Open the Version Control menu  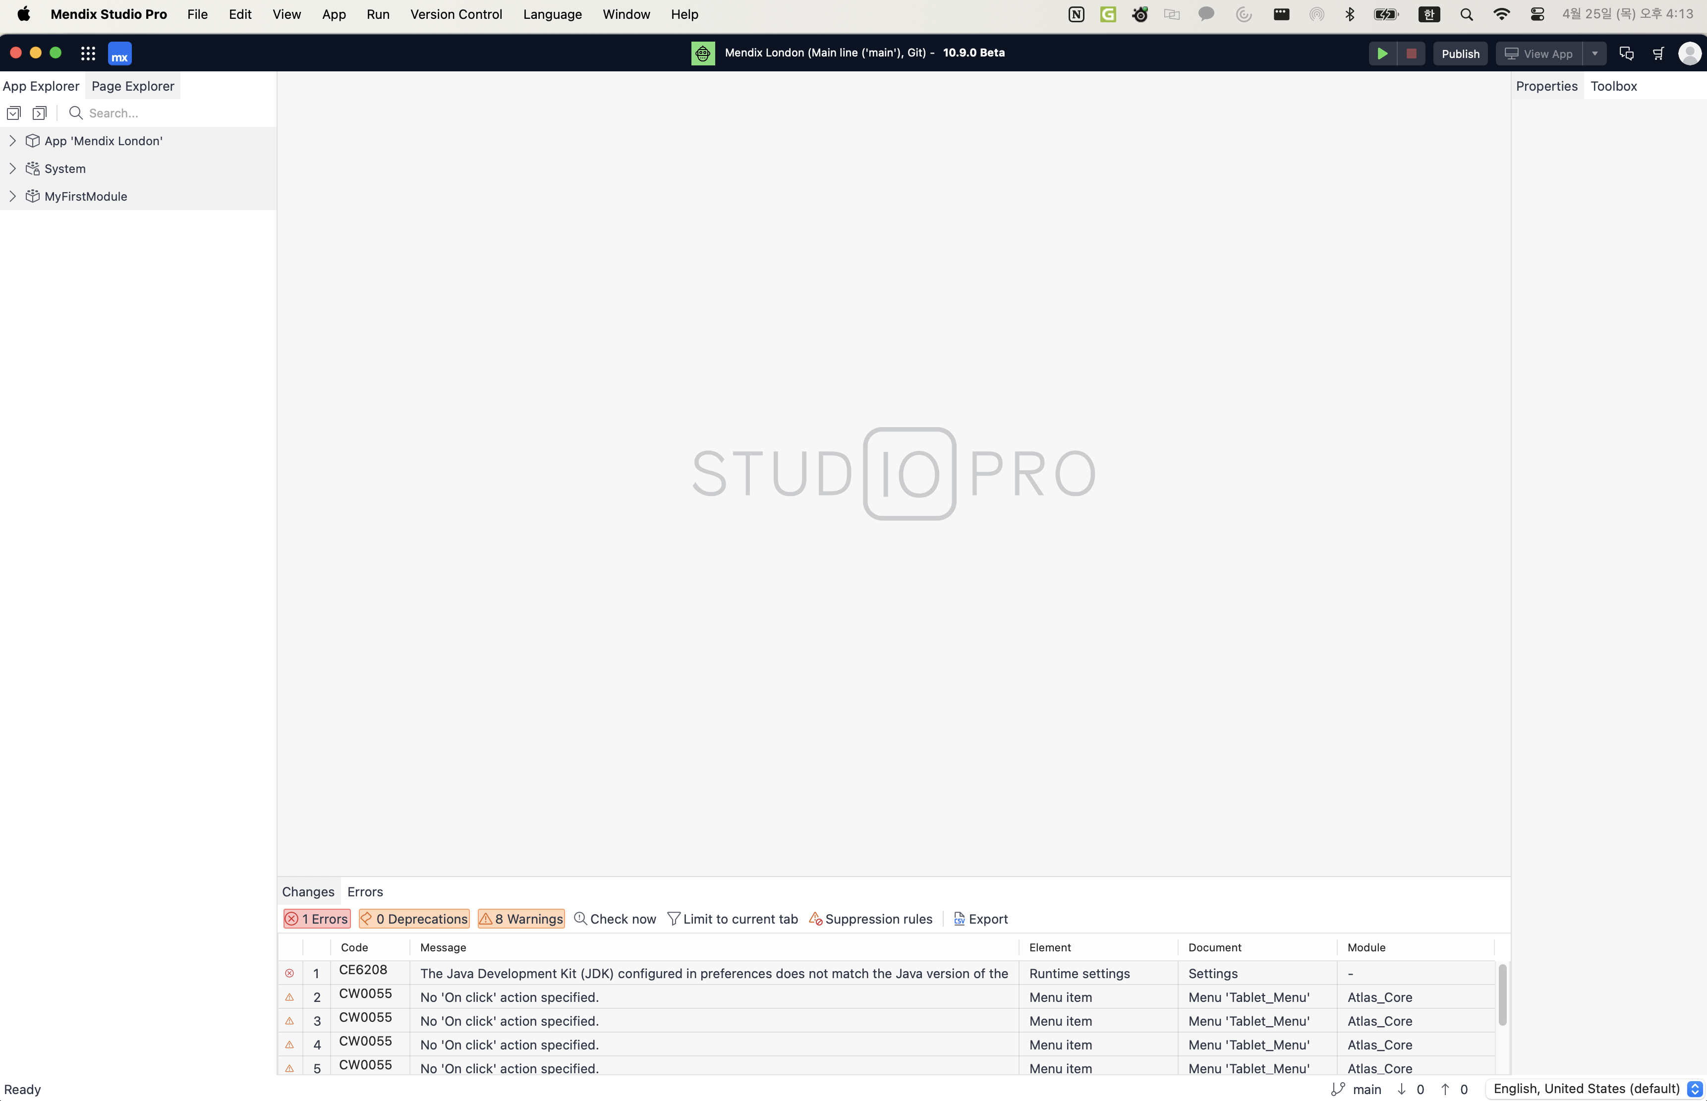pos(455,14)
